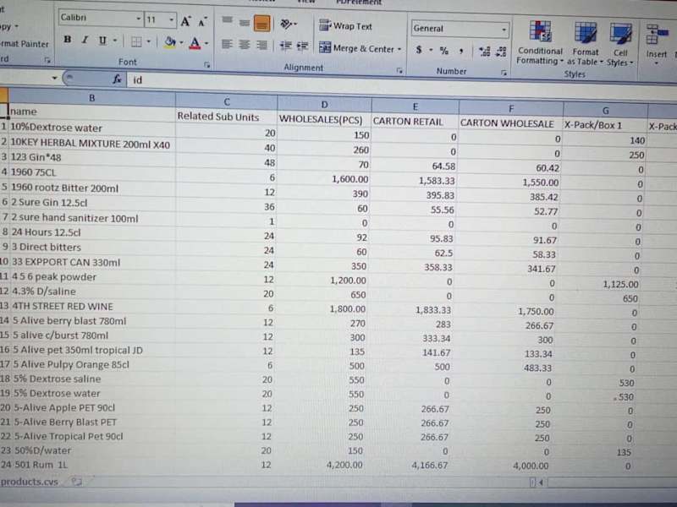
Task: Expand the accounting format dropdown arrow
Action: (431, 50)
